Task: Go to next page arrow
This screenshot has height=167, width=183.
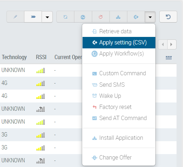Action: coord(172,44)
